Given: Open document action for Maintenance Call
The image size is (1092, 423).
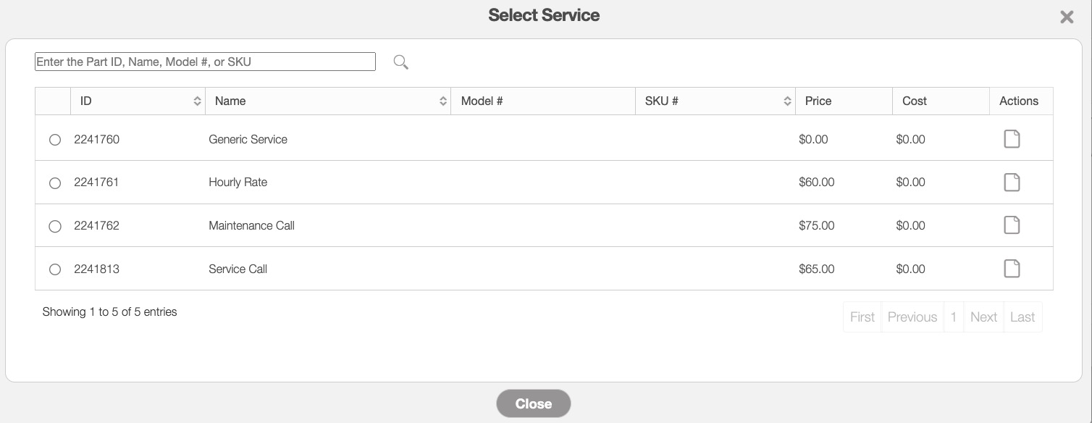Looking at the screenshot, I should click(1012, 225).
